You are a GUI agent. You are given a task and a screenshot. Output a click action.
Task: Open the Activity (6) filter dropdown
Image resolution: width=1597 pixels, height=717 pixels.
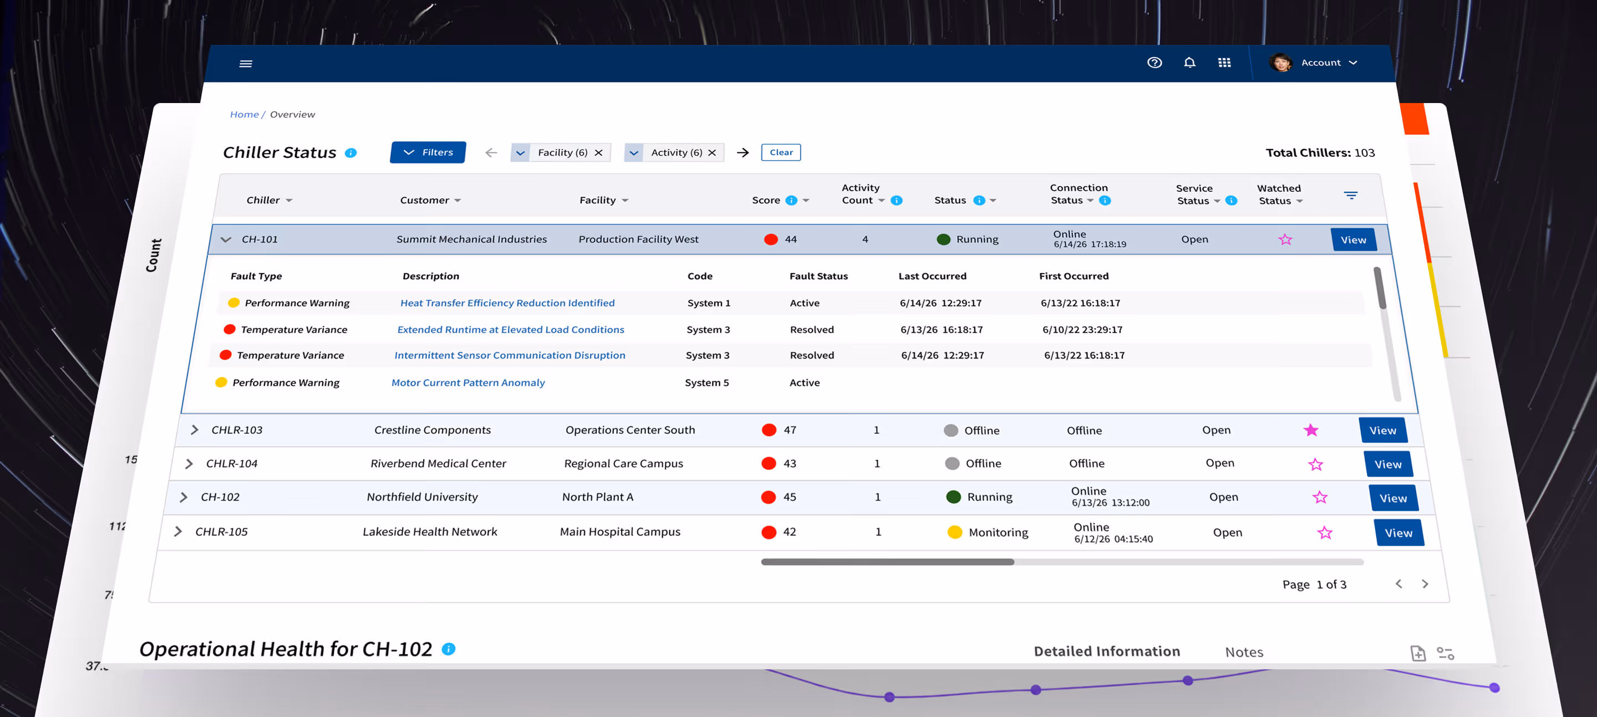pos(634,152)
